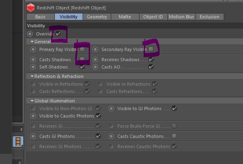Collapse the General section

pyautogui.click(x=32, y=42)
